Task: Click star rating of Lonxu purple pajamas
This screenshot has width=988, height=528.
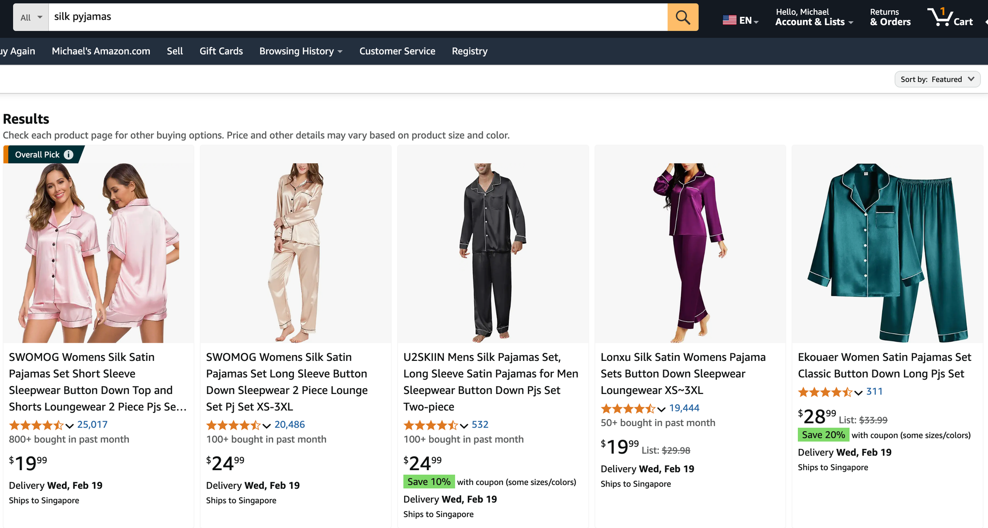Action: point(627,408)
